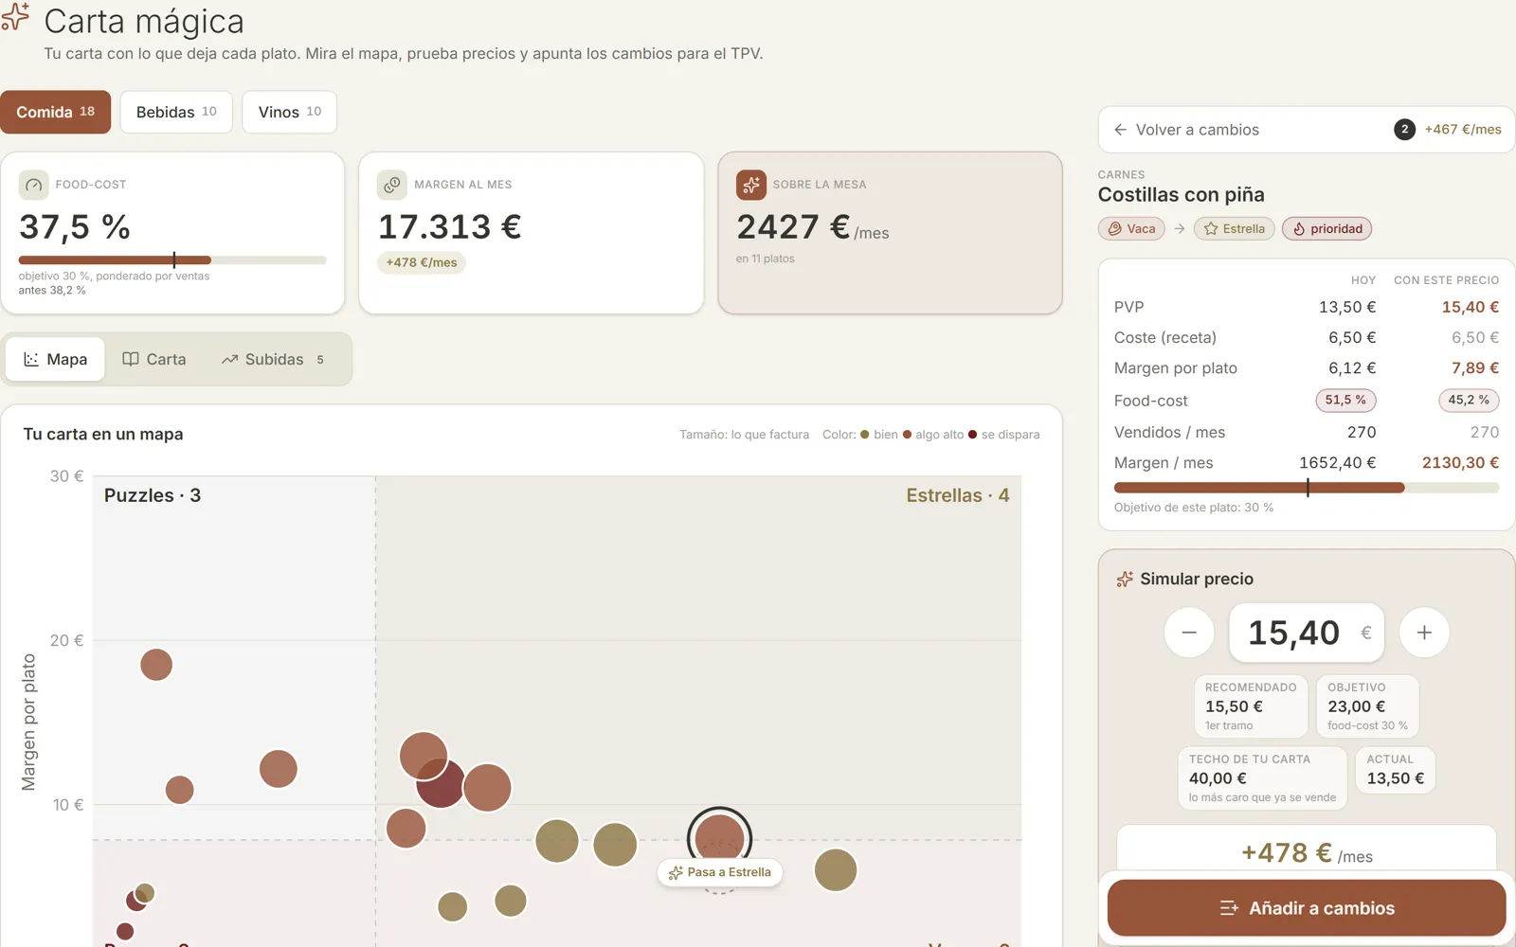Go back using the left arrow icon
Image resolution: width=1516 pixels, height=947 pixels.
tap(1121, 130)
